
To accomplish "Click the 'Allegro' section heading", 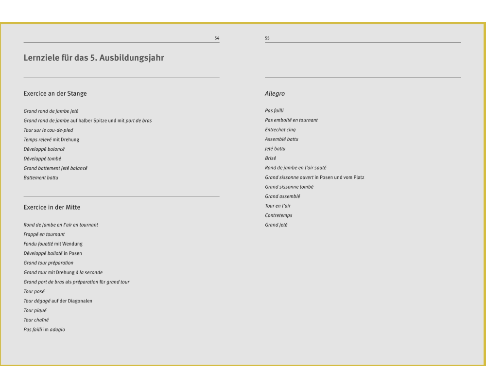I will (275, 93).
